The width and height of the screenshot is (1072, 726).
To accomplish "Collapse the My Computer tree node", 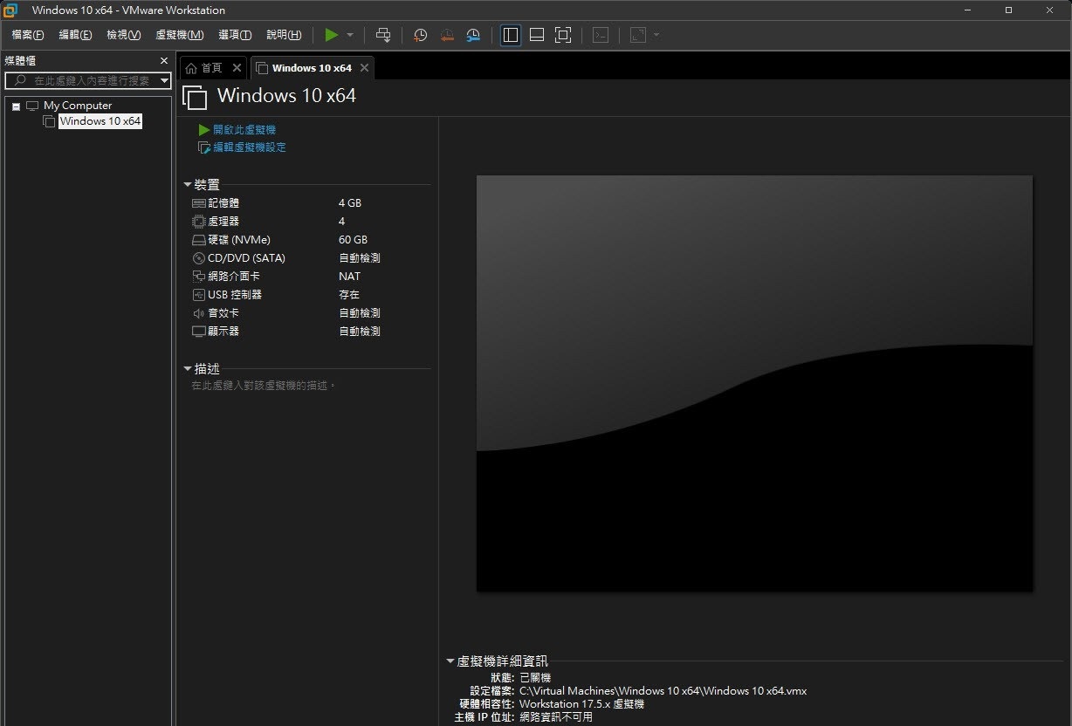I will tap(16, 106).
